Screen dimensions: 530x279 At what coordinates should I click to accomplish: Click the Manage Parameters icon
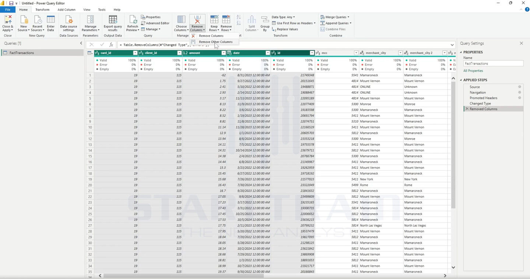coord(91,19)
